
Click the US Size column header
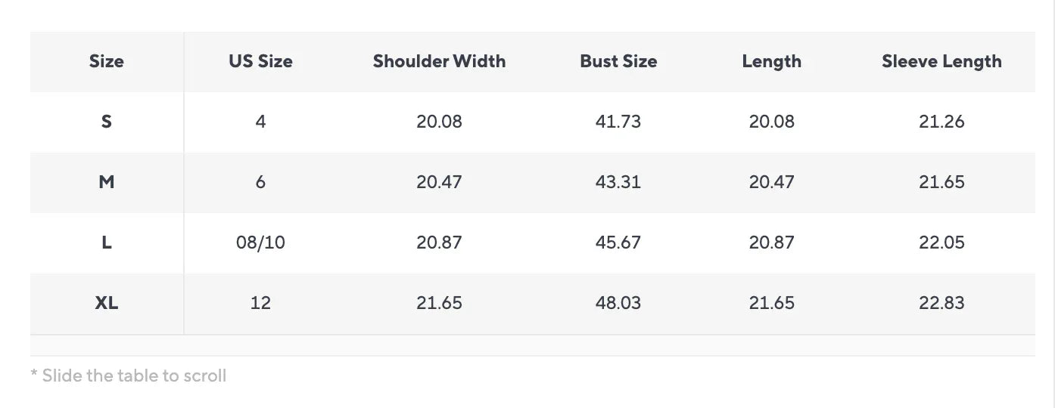(x=260, y=62)
